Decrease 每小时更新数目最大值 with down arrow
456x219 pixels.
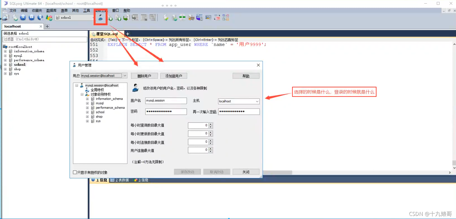[x=211, y=135]
